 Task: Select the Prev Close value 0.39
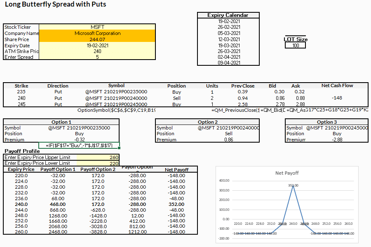(243, 92)
